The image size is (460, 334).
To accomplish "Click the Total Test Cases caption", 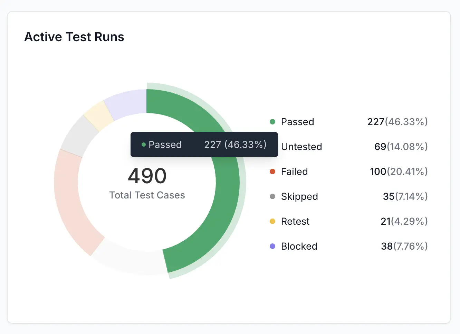I will coord(147,195).
